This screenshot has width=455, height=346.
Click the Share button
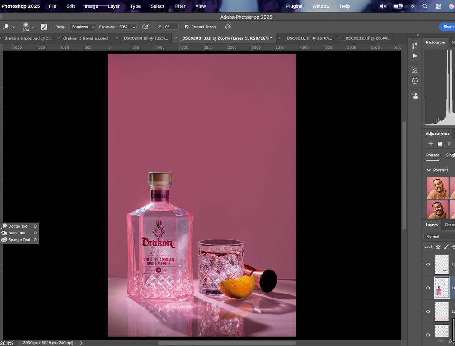click(x=448, y=27)
